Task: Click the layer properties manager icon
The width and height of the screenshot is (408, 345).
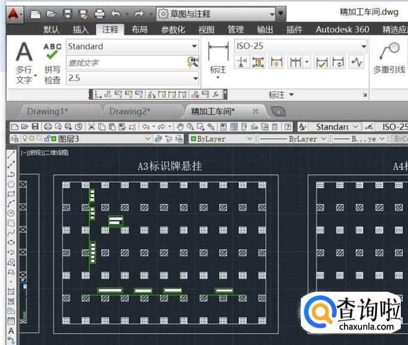Action: click(x=14, y=138)
